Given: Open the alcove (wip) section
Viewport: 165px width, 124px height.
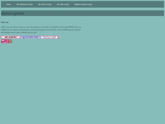Looking at the screenshot, I should click(x=45, y=4).
